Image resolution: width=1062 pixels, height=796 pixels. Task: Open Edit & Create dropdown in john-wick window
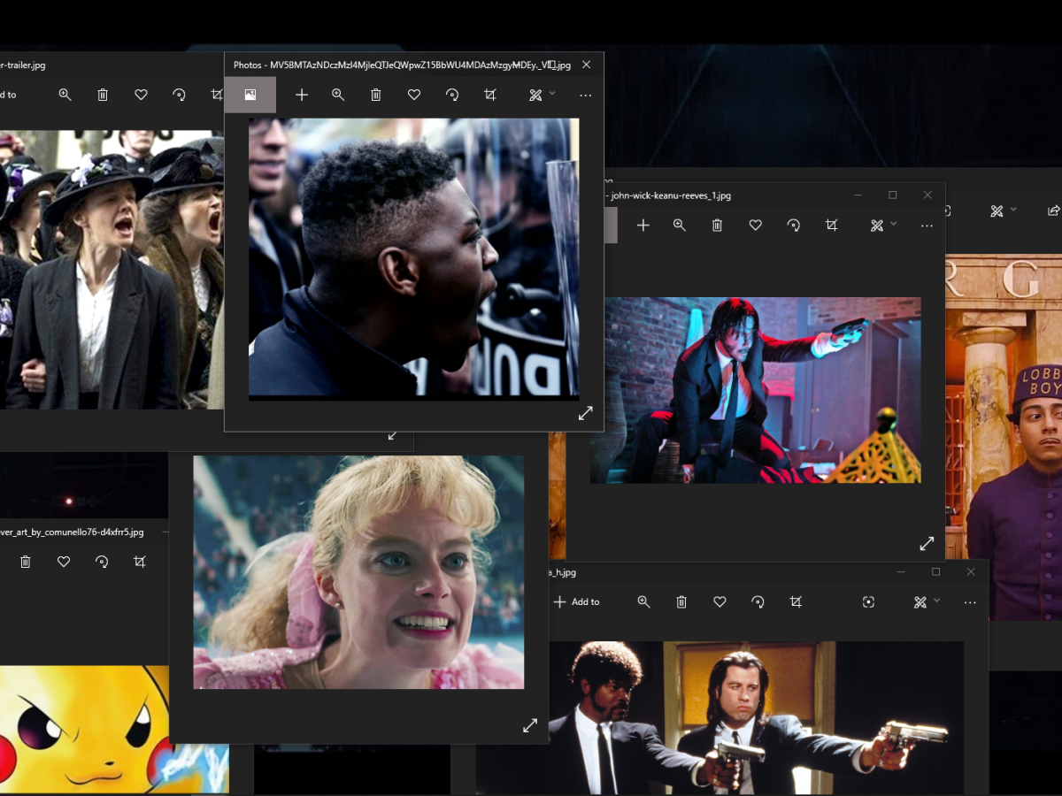click(883, 226)
